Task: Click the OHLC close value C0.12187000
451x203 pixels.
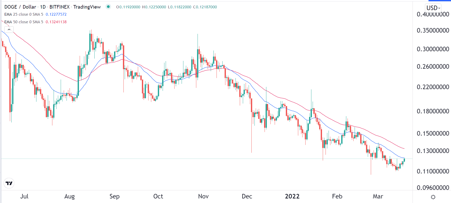Action: point(205,7)
